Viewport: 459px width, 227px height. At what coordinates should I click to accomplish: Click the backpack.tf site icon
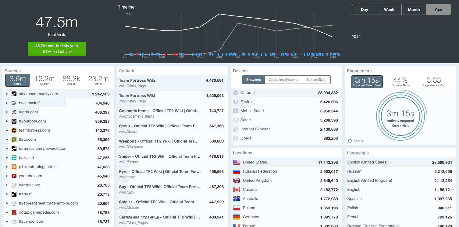click(14, 103)
